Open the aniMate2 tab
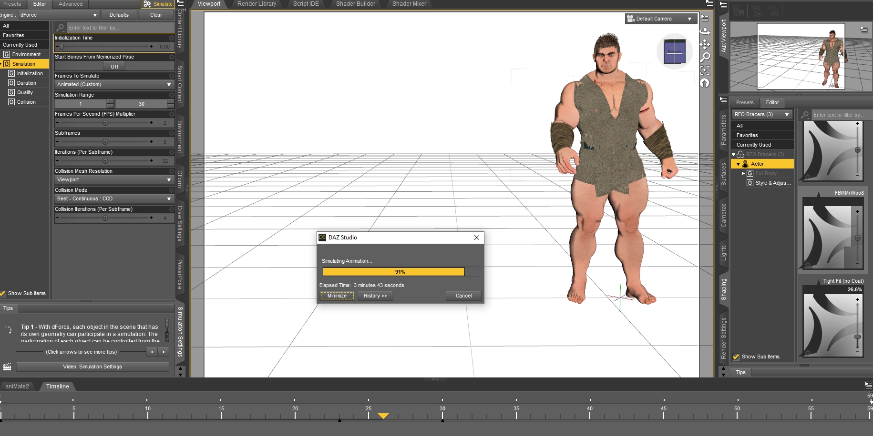The height and width of the screenshot is (436, 873). (x=18, y=386)
